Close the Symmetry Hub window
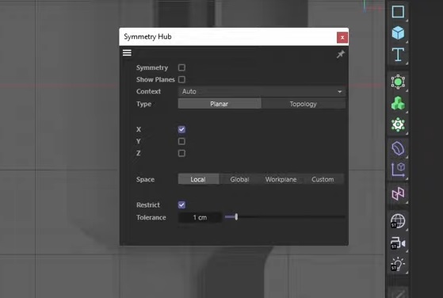 click(342, 37)
